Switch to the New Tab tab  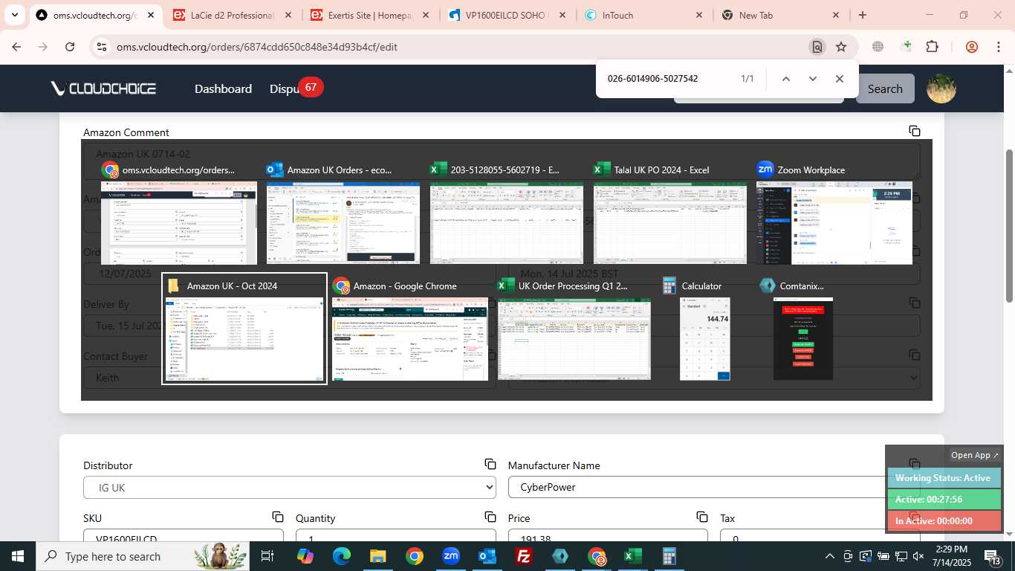tap(781, 15)
